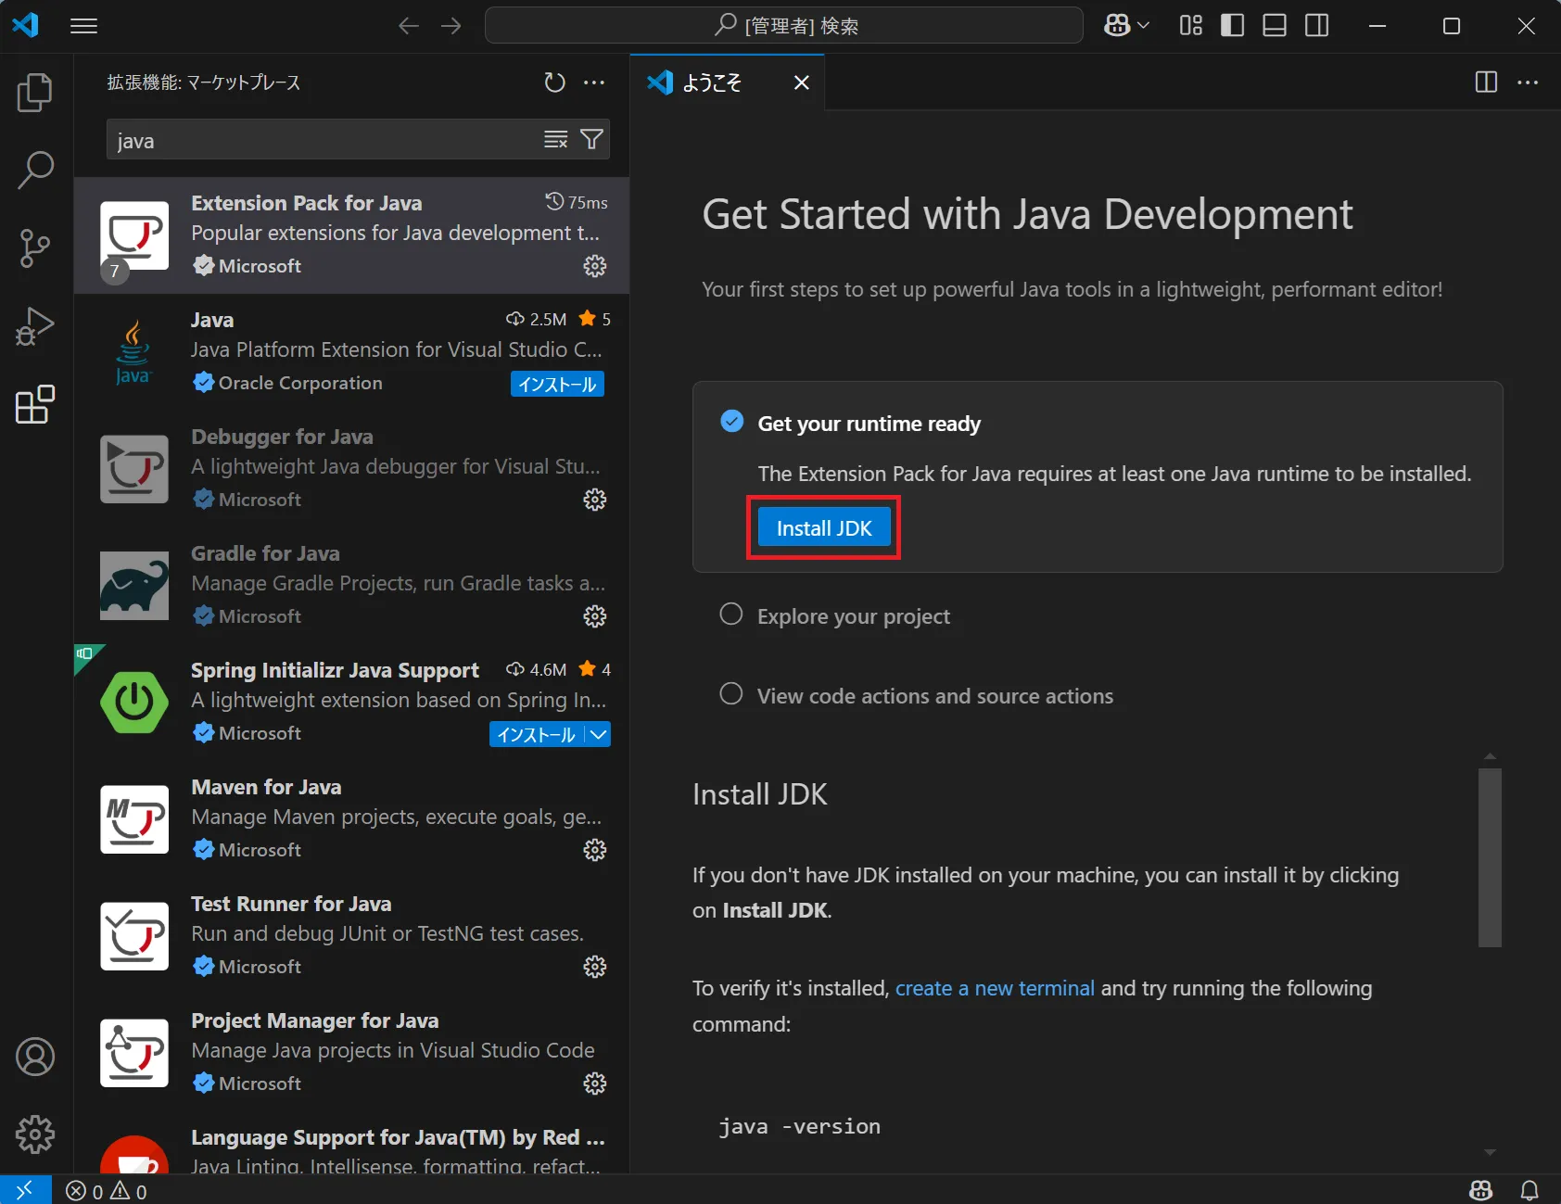The image size is (1561, 1204).
Task: Open Project Manager for Java manage gear
Action: pos(594,1084)
